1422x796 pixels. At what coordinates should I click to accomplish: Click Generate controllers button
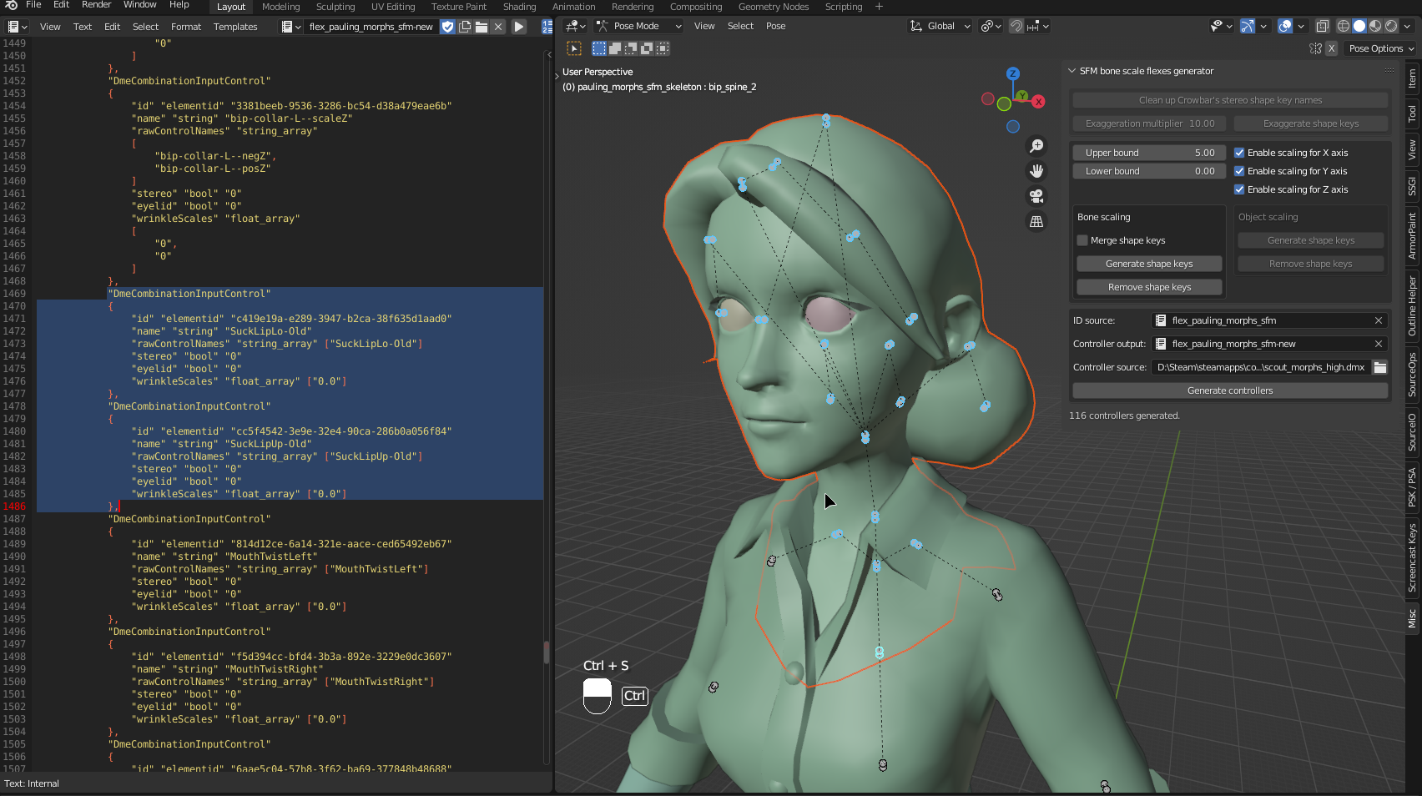1230,390
